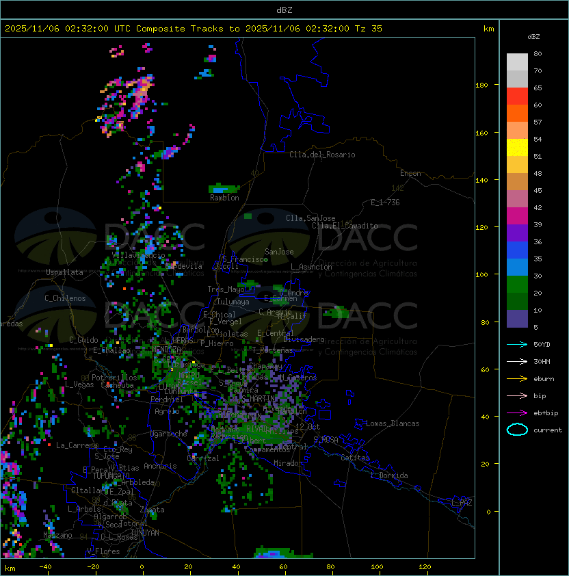Click the Encon map label
This screenshot has width=569, height=576.
[x=410, y=173]
